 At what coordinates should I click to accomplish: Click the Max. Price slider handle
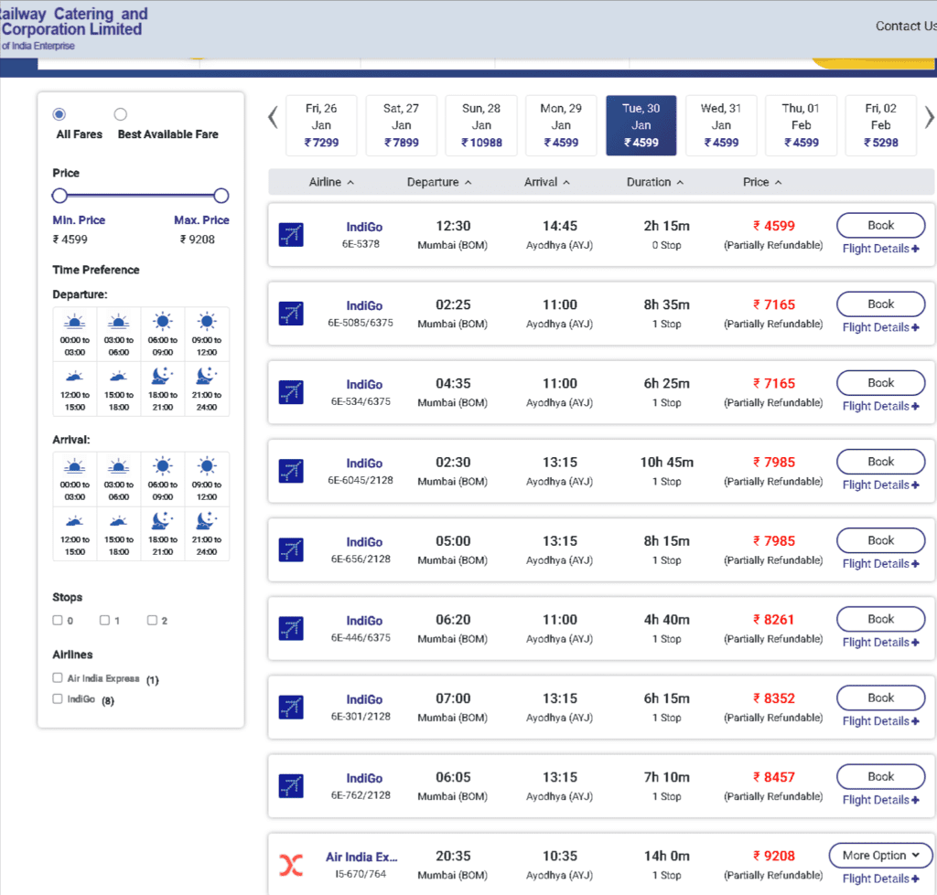[221, 196]
